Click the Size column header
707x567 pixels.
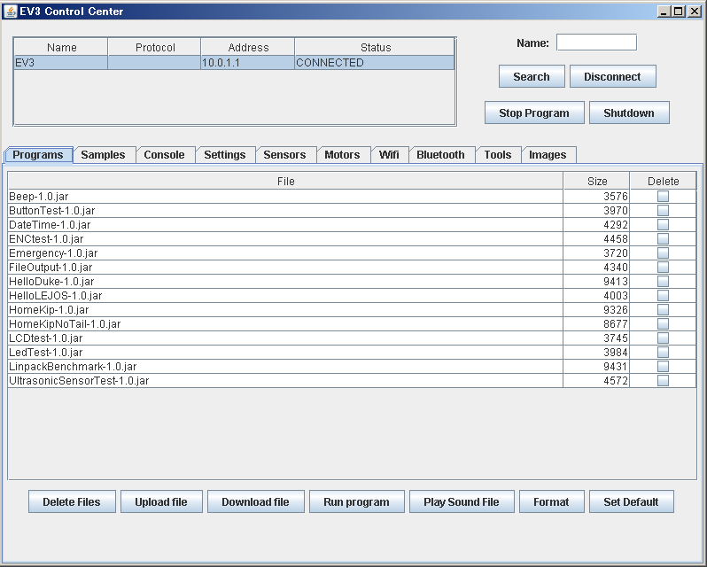[597, 182]
